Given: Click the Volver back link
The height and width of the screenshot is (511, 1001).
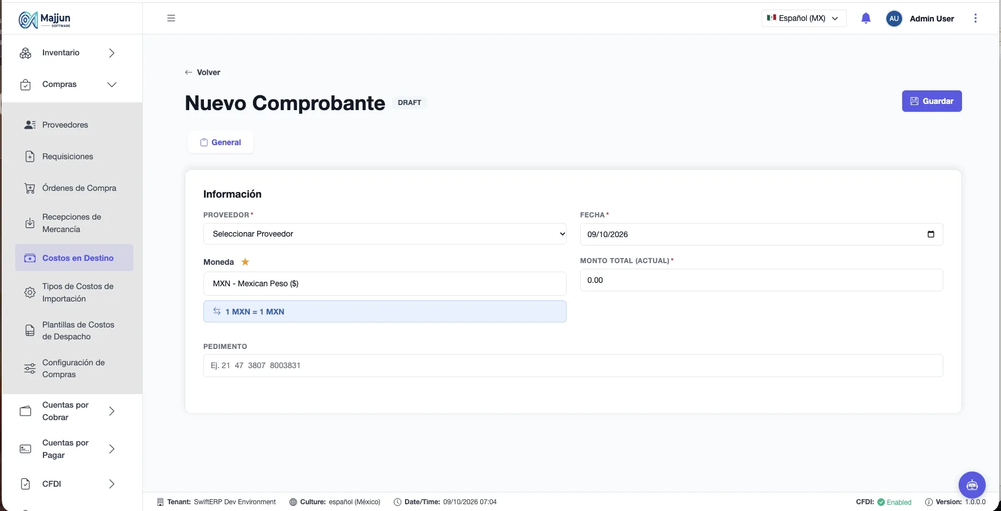Looking at the screenshot, I should 202,72.
